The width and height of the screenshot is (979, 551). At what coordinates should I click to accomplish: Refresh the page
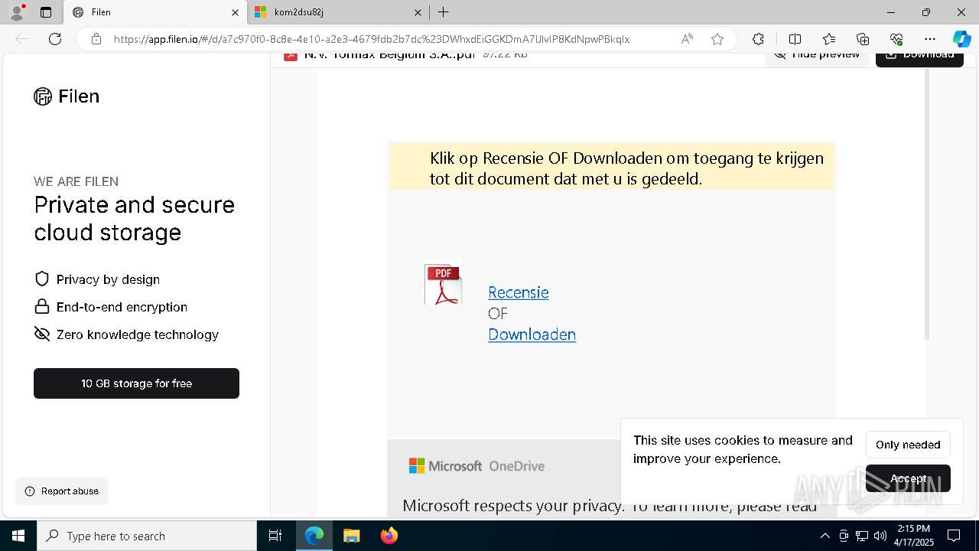[55, 39]
